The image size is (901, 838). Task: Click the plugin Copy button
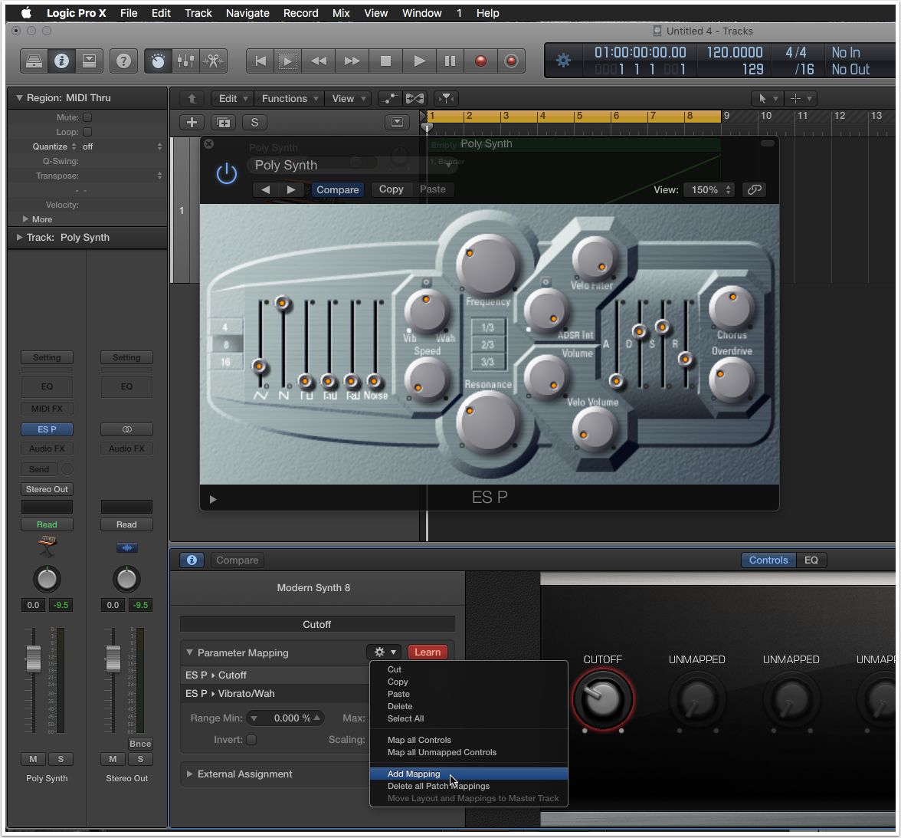pos(391,189)
